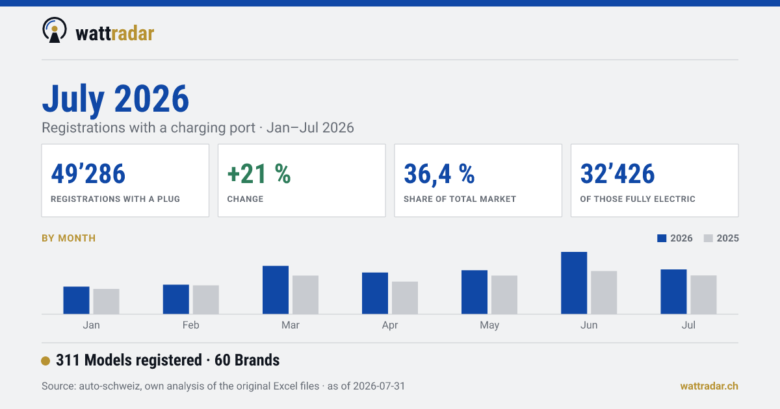Click the blue 2026 bar for Jan
The width and height of the screenshot is (780, 409).
(77, 300)
